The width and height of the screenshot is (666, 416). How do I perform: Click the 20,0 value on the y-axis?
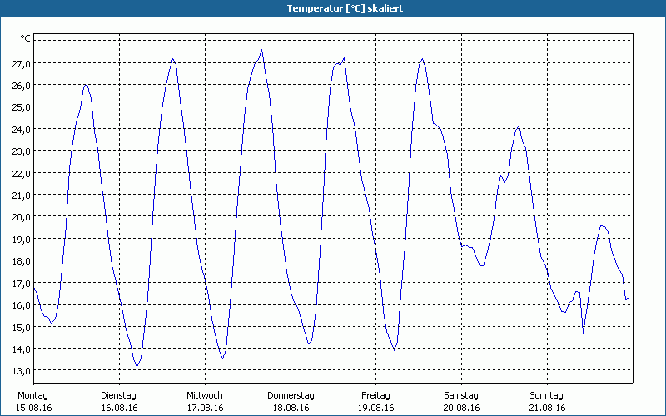point(21,216)
